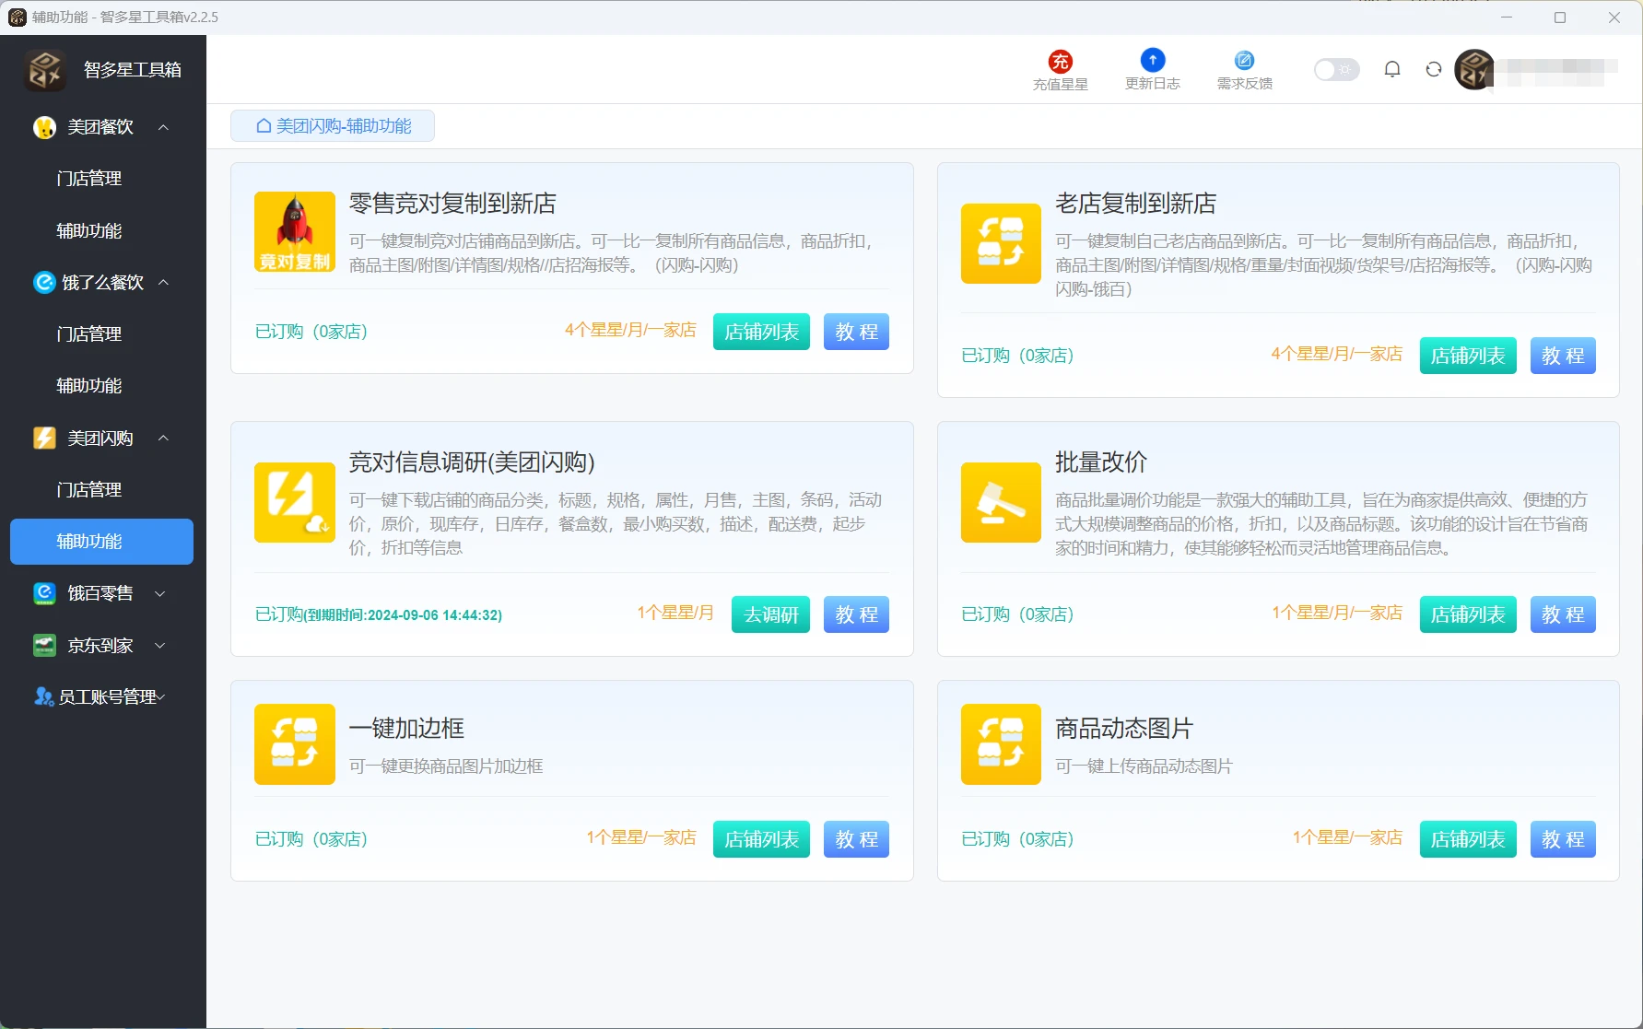Collapse the 美团餐饮 menu chevron
Image resolution: width=1643 pixels, height=1029 pixels.
[x=163, y=127]
